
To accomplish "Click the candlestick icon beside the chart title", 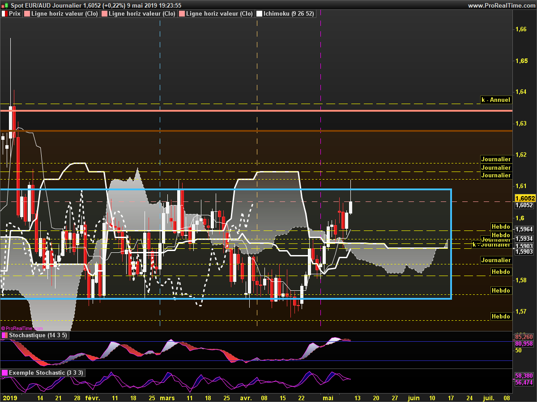I will [4, 5].
